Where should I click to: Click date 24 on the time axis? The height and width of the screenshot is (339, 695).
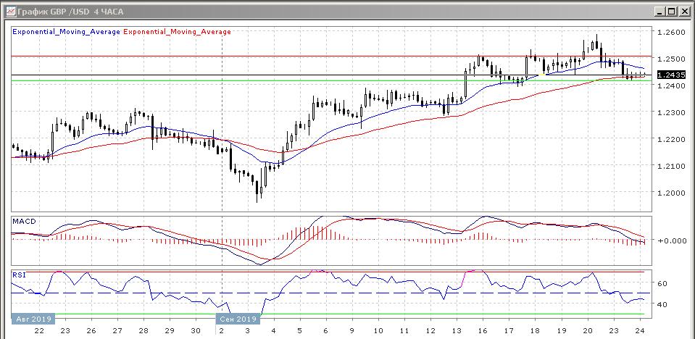tap(640, 330)
